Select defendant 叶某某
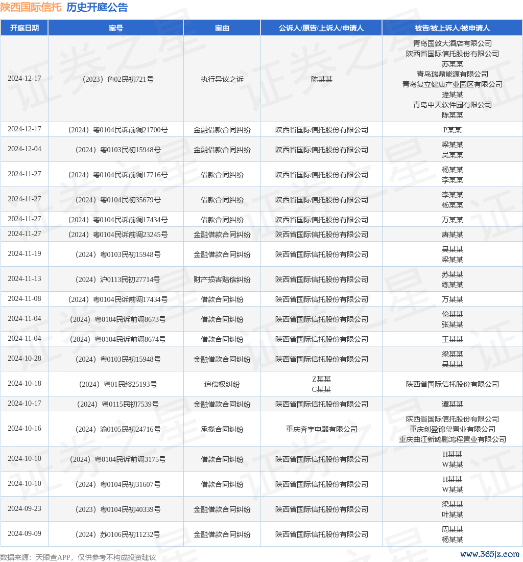 pos(453,514)
